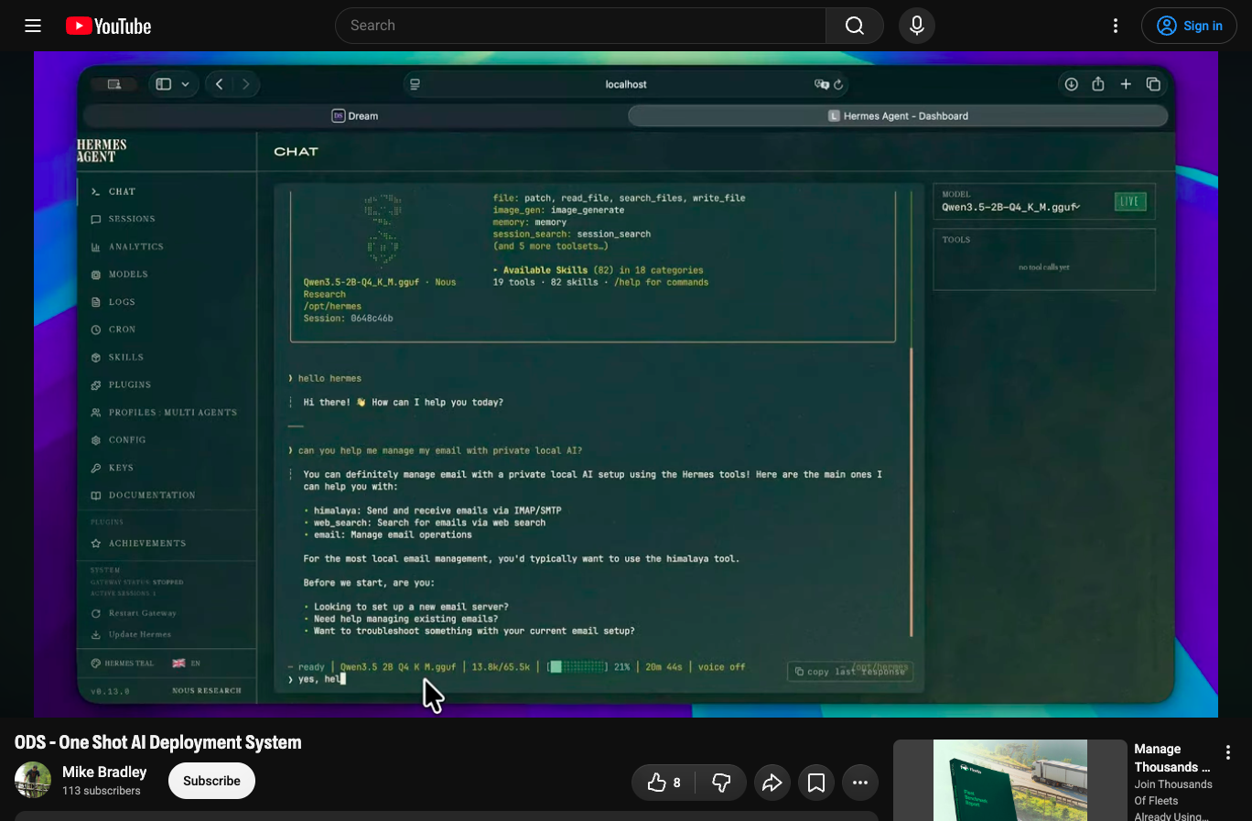
Task: Click Restart Gateway in Hermes
Action: (142, 613)
